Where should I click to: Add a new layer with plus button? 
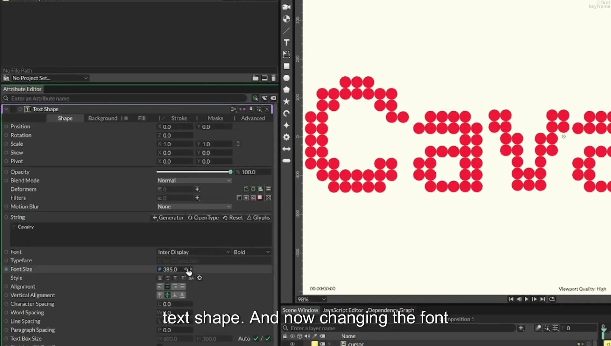pyautogui.click(x=521, y=328)
